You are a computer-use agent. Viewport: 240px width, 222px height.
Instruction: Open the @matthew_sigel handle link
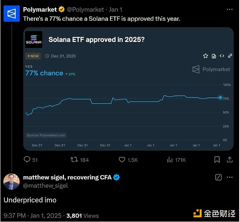coord(46,186)
